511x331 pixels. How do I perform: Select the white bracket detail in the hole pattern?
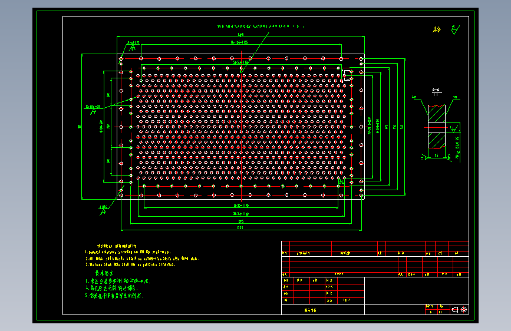click(348, 75)
